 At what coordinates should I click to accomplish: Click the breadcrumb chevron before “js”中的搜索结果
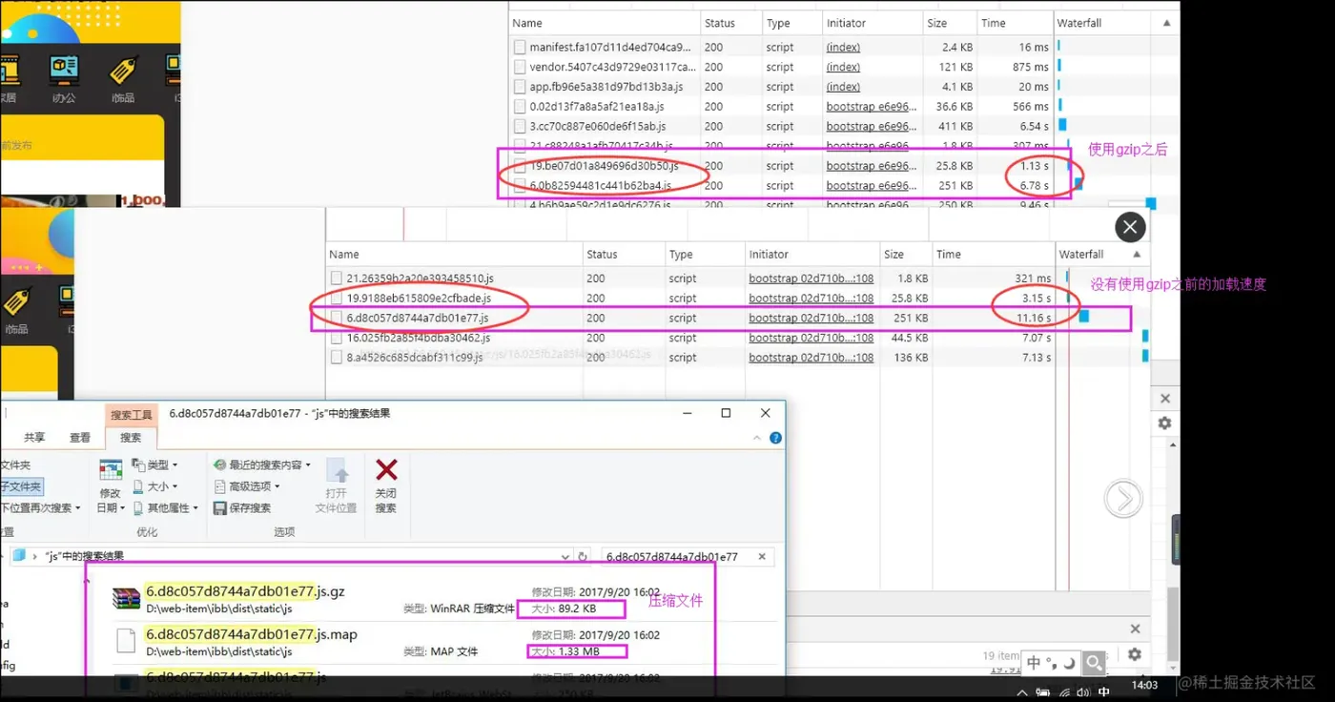(x=35, y=556)
